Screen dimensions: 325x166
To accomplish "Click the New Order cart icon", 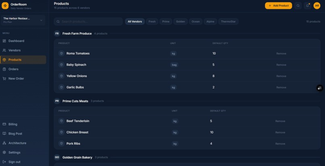I will [x=4, y=79].
